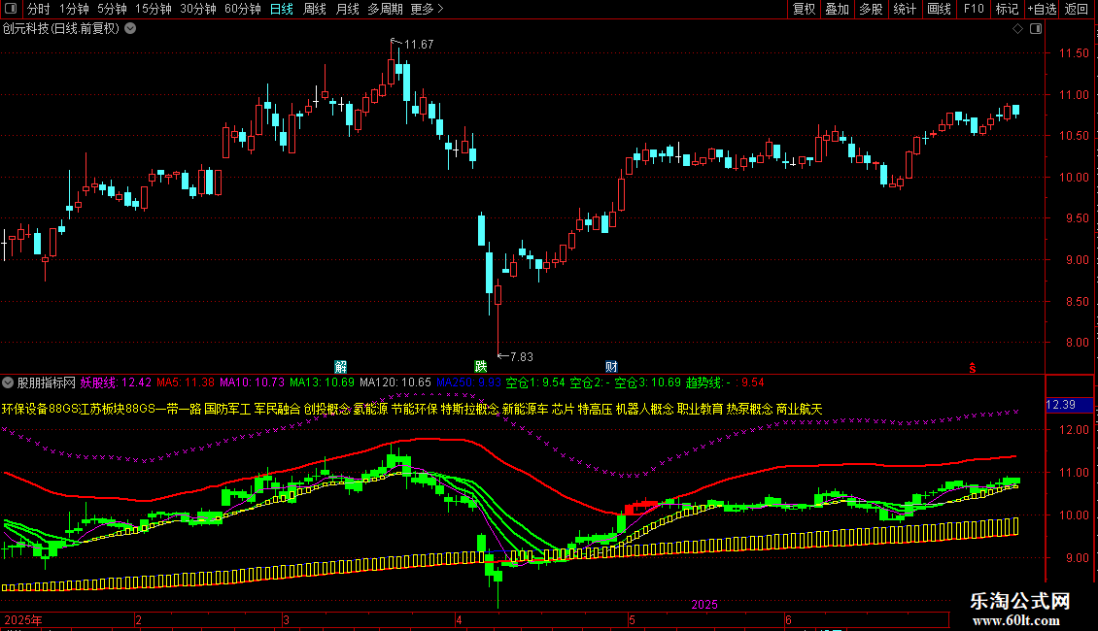Activate the 画线 drawing tools
The image size is (1098, 631).
[x=939, y=9]
